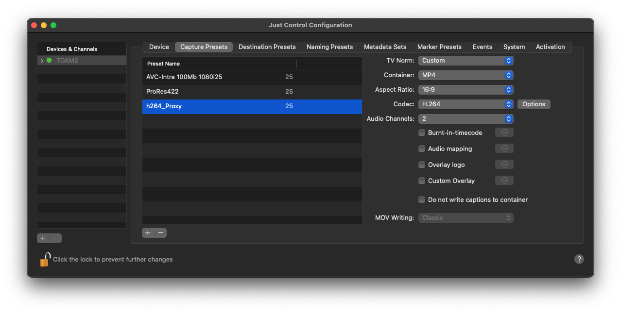Switch to the Marker Presets tab
621x313 pixels.
click(x=439, y=47)
